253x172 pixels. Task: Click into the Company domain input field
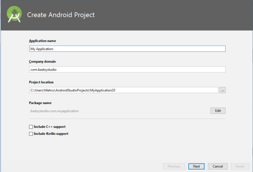(x=127, y=70)
